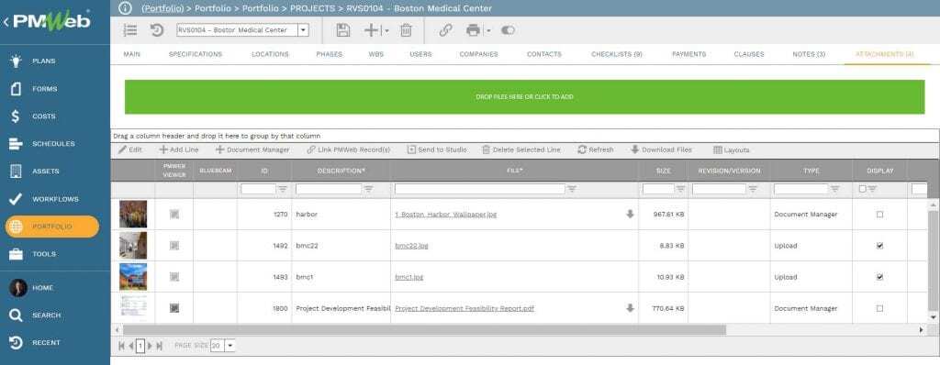Toggle the Display column filter checkbox

click(862, 189)
